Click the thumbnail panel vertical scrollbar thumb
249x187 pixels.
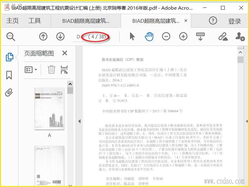coord(70,90)
